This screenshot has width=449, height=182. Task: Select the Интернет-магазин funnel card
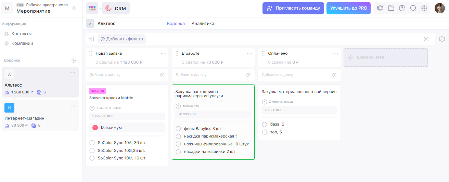(x=40, y=115)
